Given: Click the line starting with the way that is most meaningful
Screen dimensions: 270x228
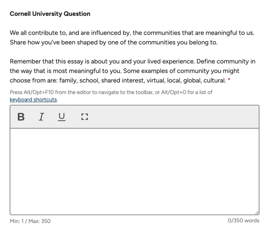Looking at the screenshot, I should click(124, 71).
